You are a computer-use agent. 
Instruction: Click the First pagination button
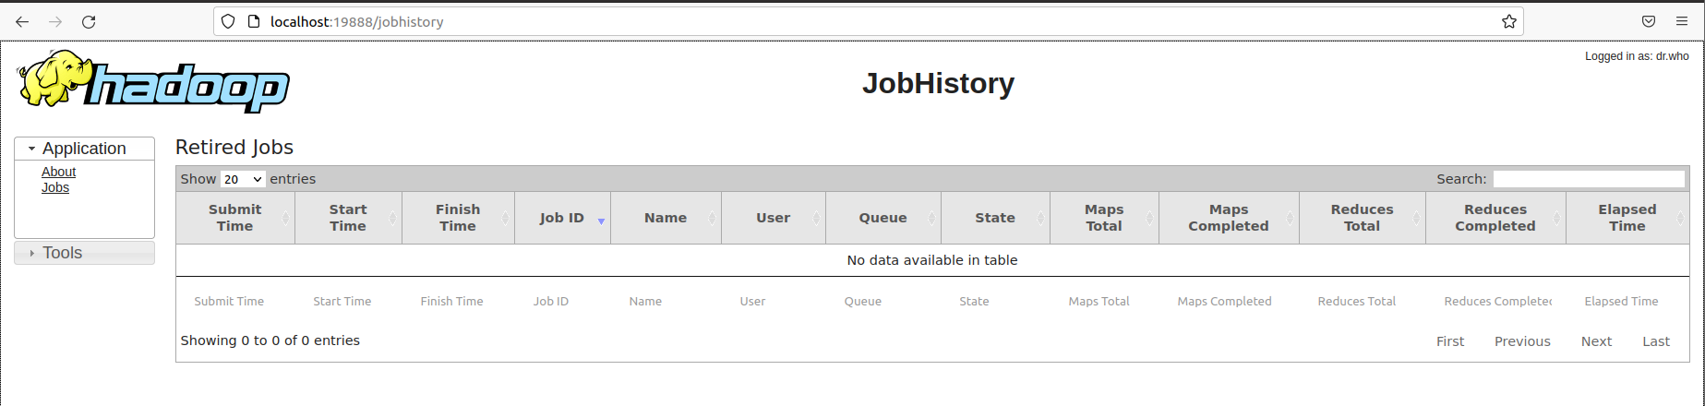(x=1450, y=341)
